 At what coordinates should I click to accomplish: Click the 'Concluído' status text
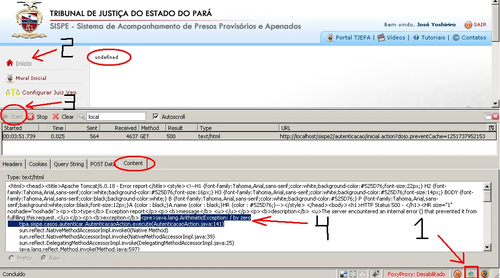pos(14,274)
